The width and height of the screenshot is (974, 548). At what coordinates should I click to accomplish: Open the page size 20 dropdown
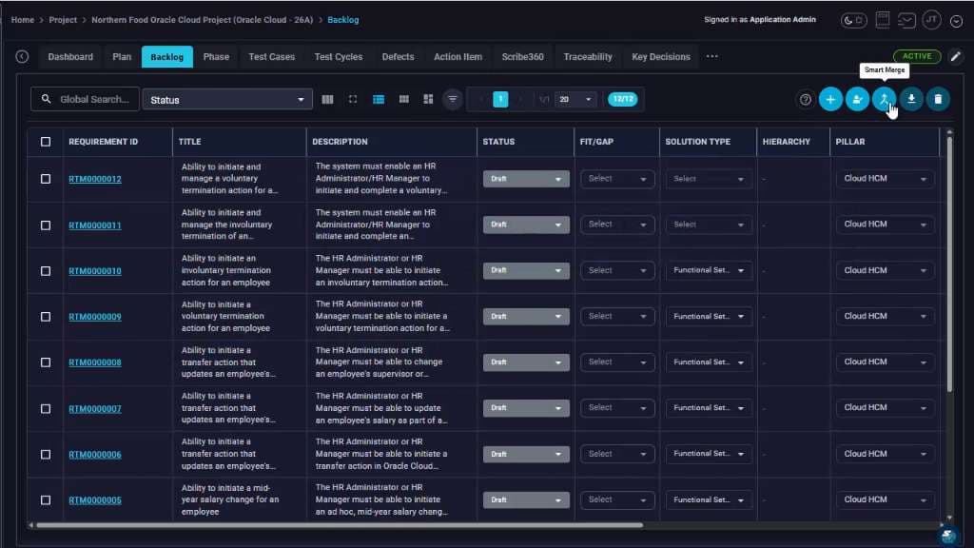[x=575, y=99]
